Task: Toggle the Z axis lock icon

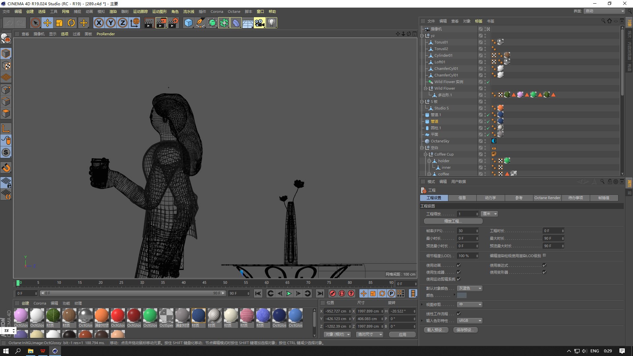Action: (x=123, y=23)
